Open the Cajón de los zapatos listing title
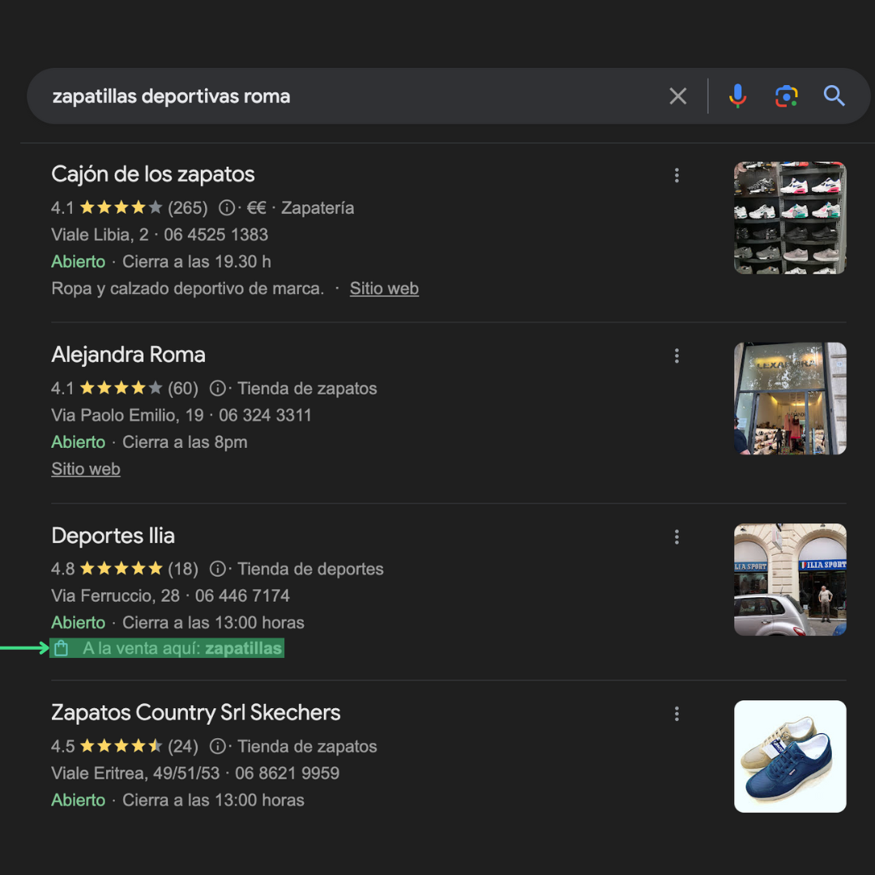This screenshot has width=875, height=875. tap(153, 175)
